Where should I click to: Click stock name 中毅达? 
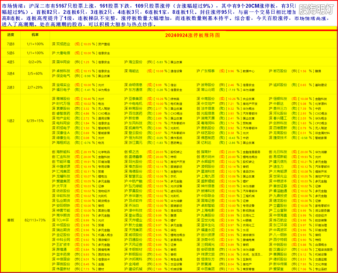[x=278, y=103]
